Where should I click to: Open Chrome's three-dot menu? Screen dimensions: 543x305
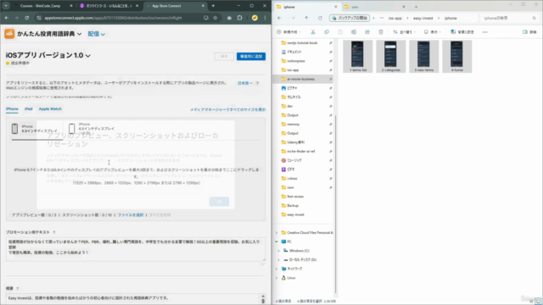(x=265, y=18)
